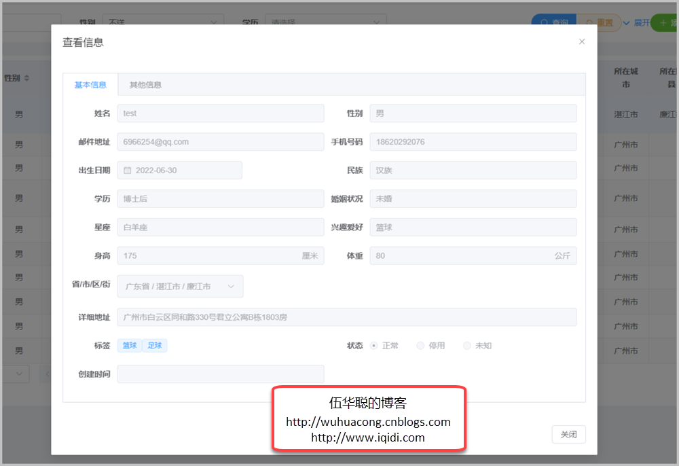Screen dimensions: 679x466
Task: Open the 学历 field showing 博士后
Action: tap(221, 199)
